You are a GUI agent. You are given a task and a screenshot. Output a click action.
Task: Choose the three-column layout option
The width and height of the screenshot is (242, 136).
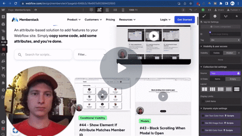(213, 89)
